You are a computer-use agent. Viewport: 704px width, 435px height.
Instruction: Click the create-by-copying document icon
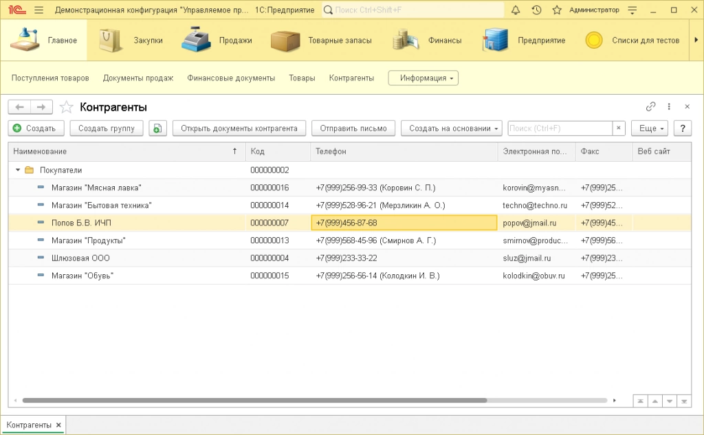click(157, 129)
